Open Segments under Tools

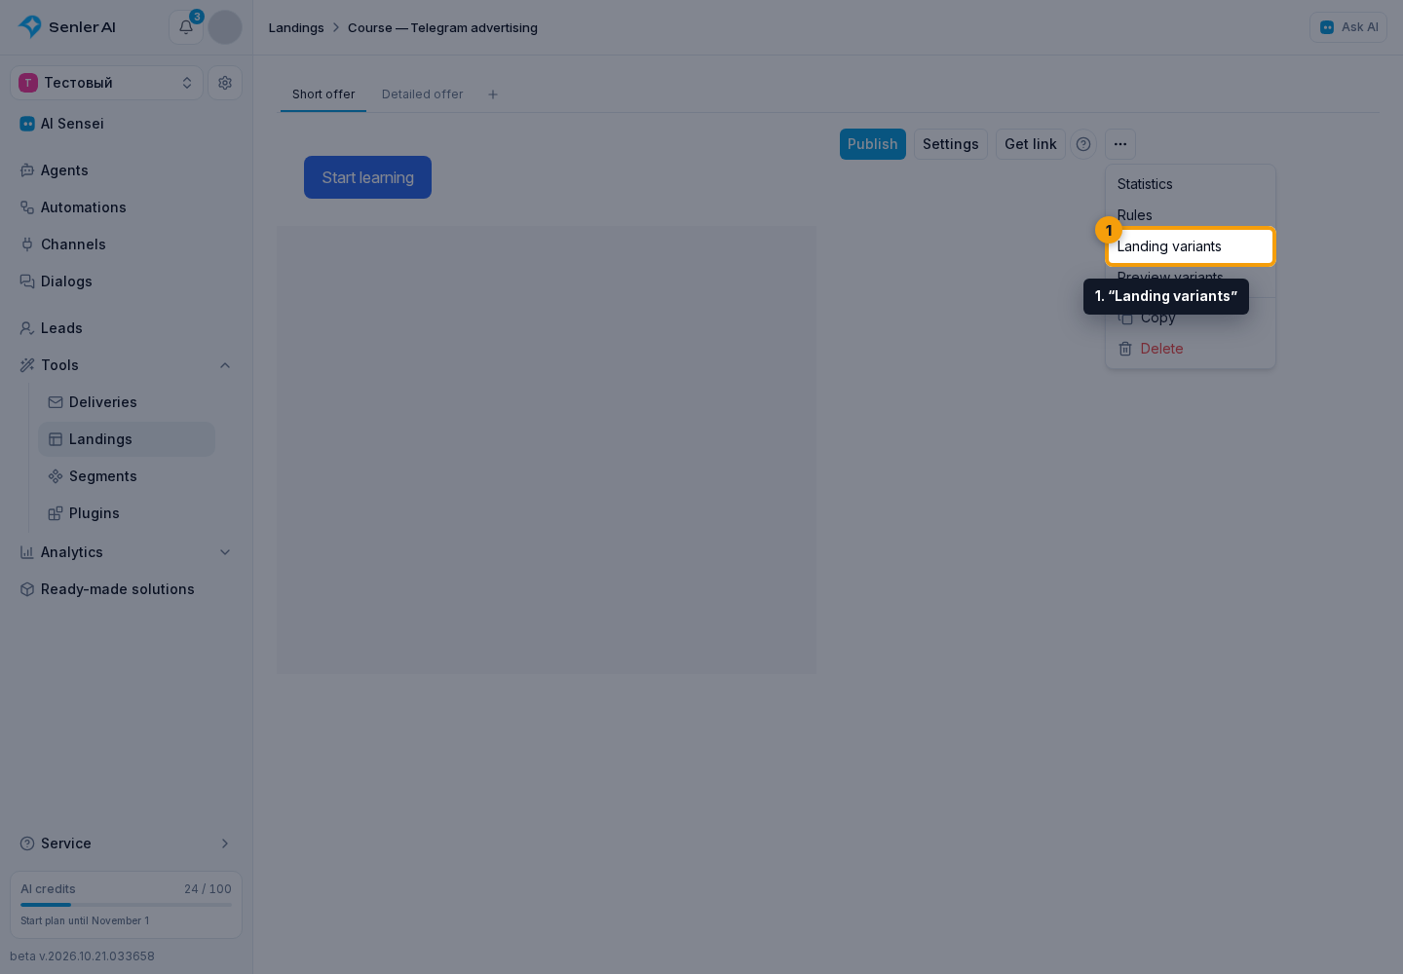coord(127,476)
